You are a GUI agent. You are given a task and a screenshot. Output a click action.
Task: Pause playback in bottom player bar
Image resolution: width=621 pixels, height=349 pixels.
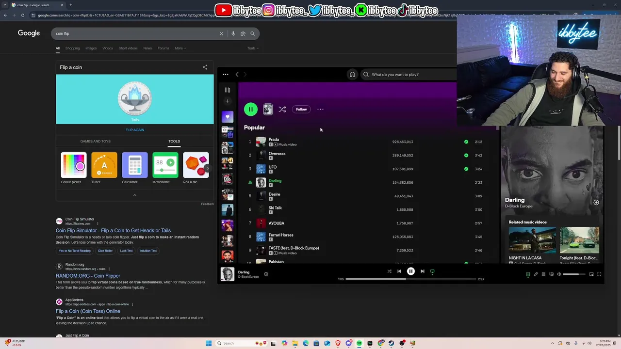coord(410,271)
